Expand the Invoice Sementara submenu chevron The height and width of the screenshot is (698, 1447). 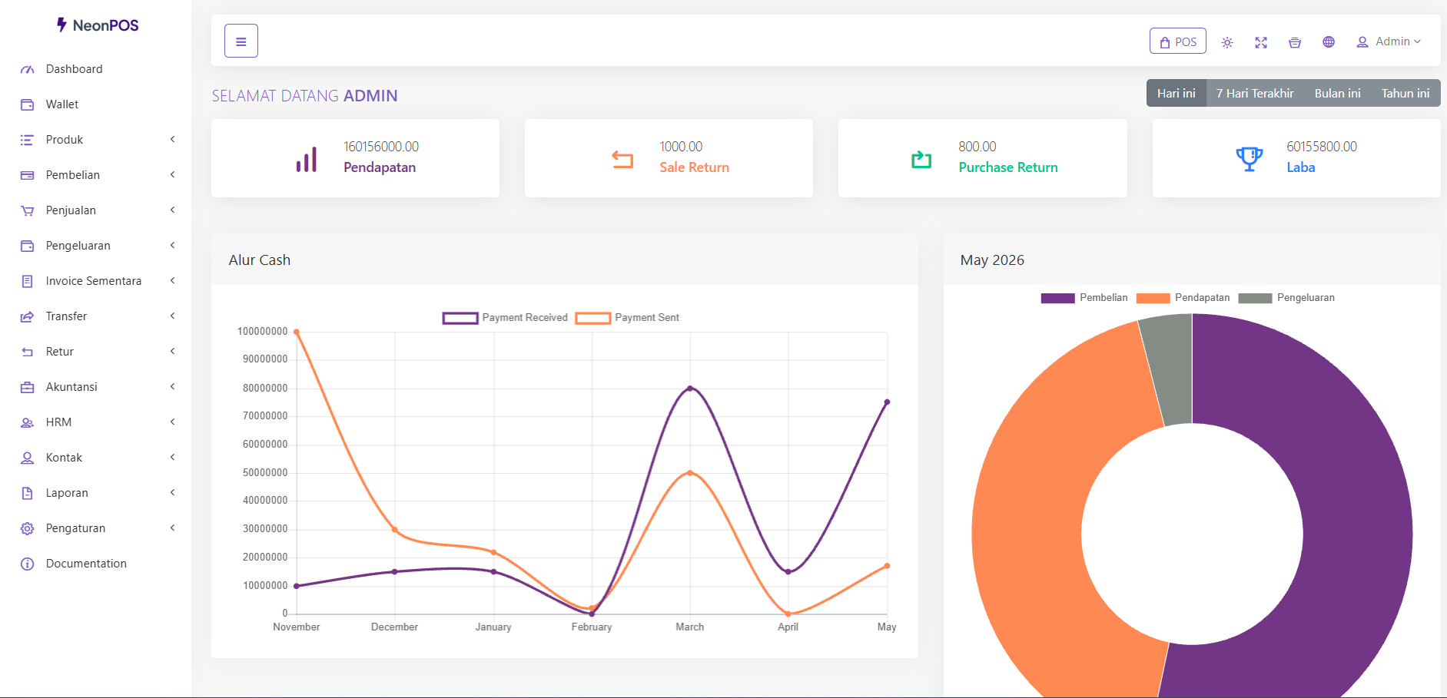(x=173, y=280)
